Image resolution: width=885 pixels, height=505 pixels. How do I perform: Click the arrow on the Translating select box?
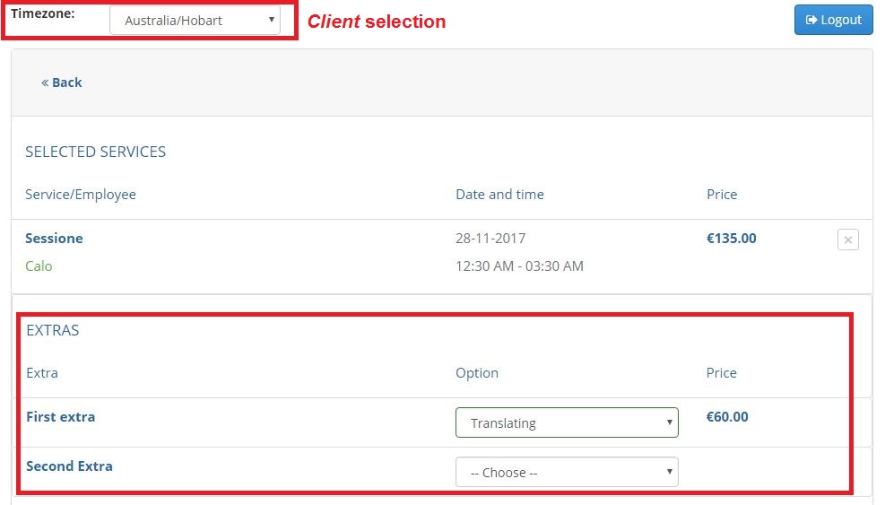point(670,422)
